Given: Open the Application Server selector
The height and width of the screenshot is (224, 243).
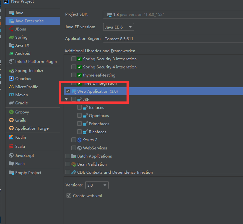Looking at the screenshot, I should point(173,39).
